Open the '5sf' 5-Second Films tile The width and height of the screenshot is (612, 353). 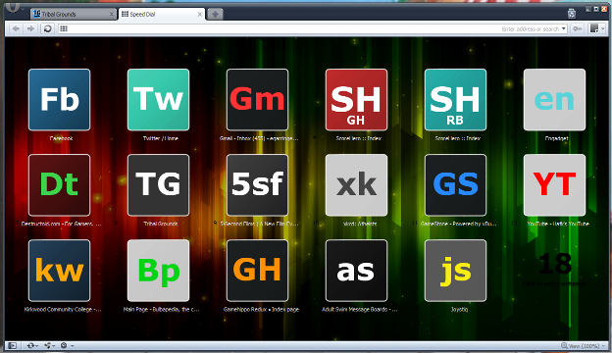coord(258,185)
